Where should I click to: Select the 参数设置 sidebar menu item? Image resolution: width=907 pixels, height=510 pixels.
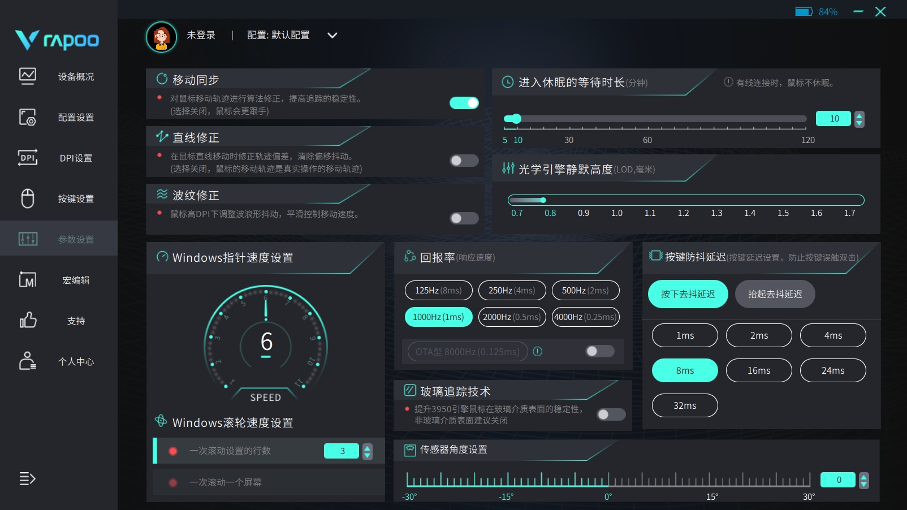(59, 239)
